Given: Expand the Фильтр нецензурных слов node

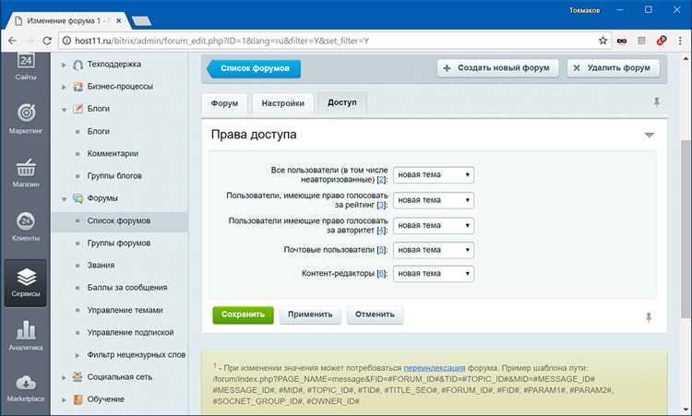Looking at the screenshot, I should click(78, 355).
